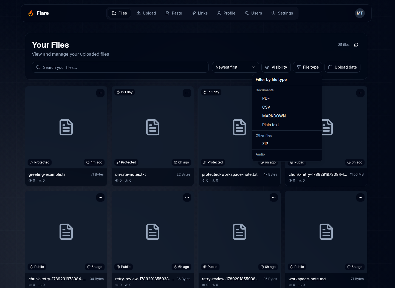Image resolution: width=395 pixels, height=288 pixels.
Task: Click private-notes.txt document thumbnail icon
Action: tap(153, 127)
